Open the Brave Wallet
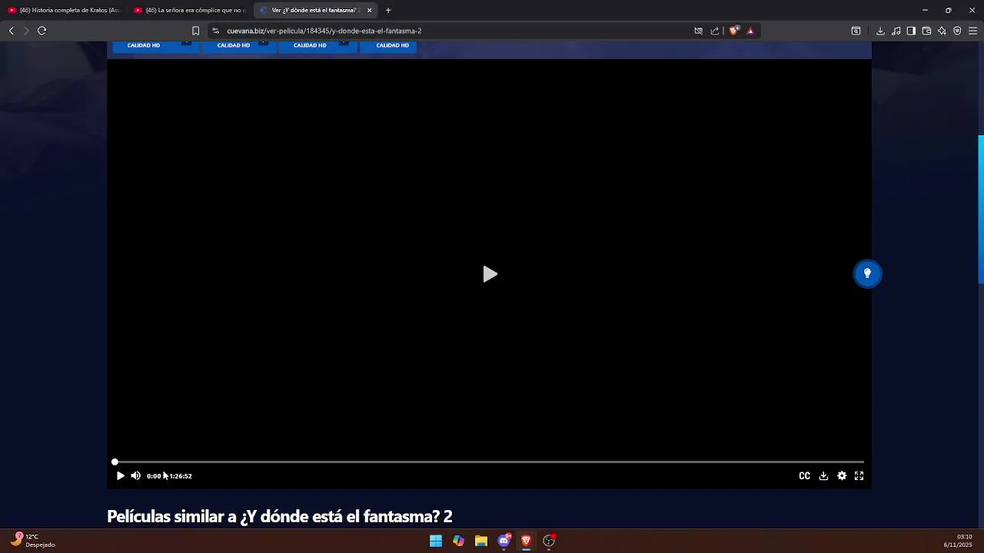The height and width of the screenshot is (553, 984). tap(926, 31)
